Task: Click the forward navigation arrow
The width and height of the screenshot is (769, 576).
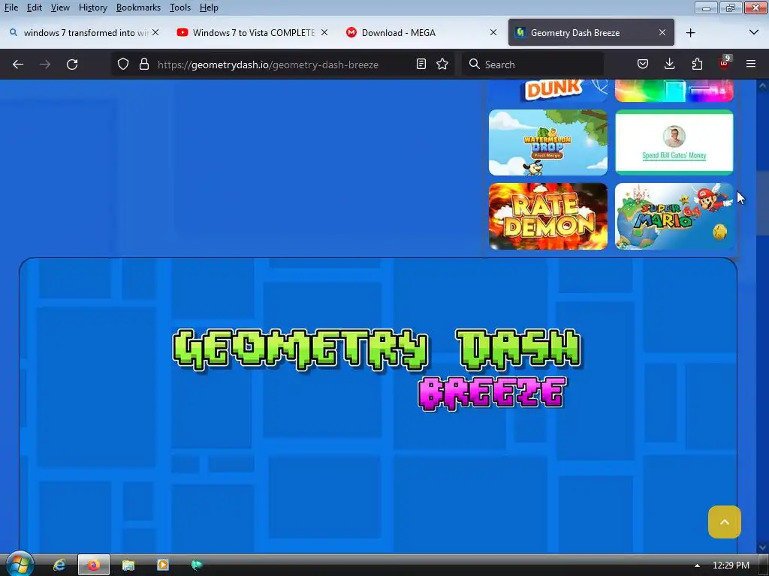Action: pyautogui.click(x=45, y=64)
